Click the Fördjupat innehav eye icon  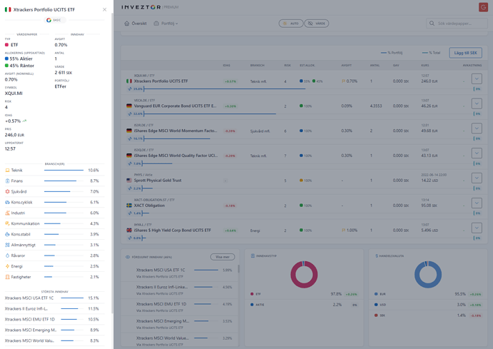point(128,257)
